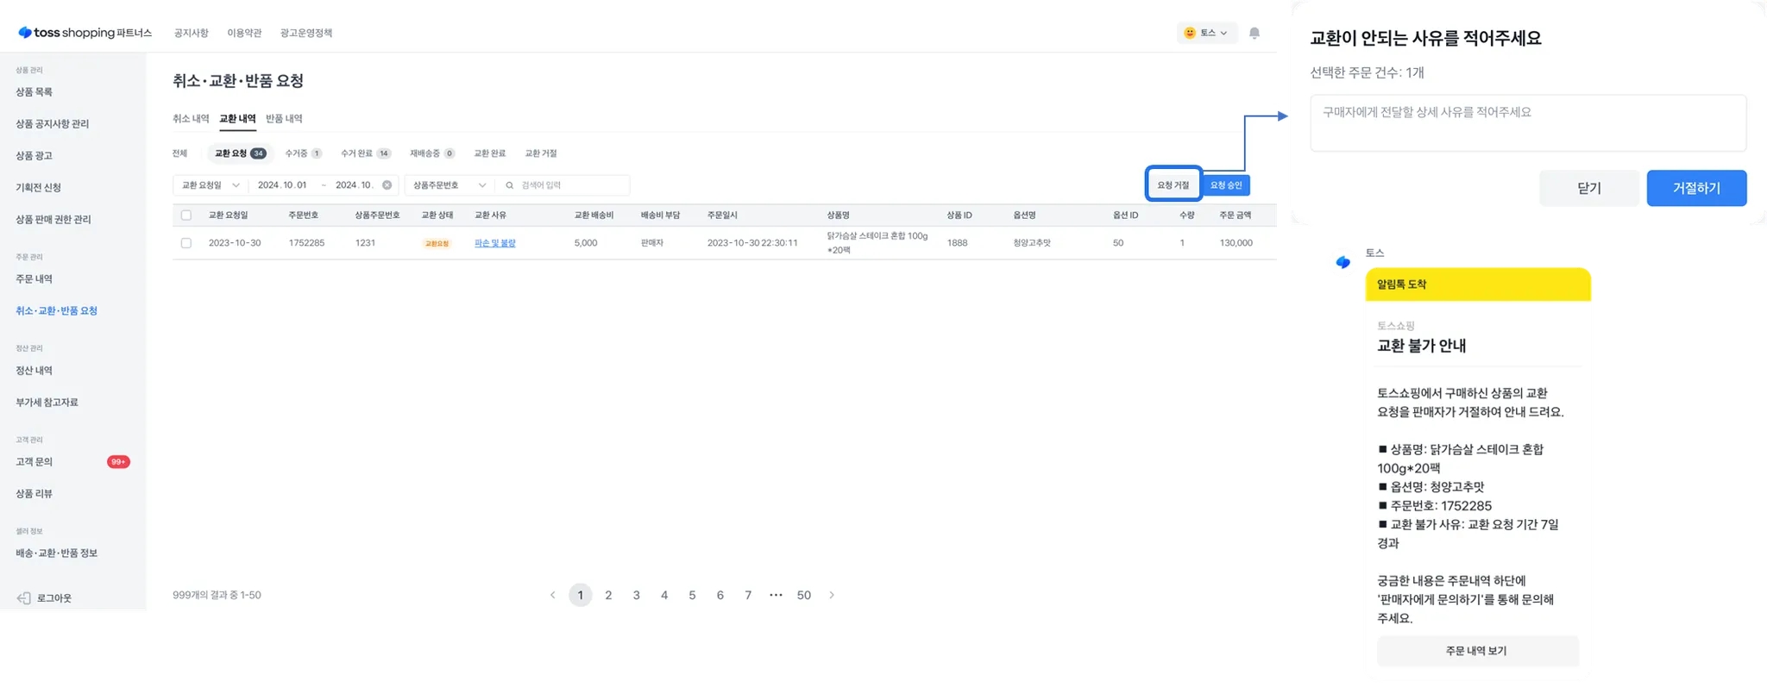Click the logout icon in the sidebar
This screenshot has height=700, width=1767.
tap(24, 598)
